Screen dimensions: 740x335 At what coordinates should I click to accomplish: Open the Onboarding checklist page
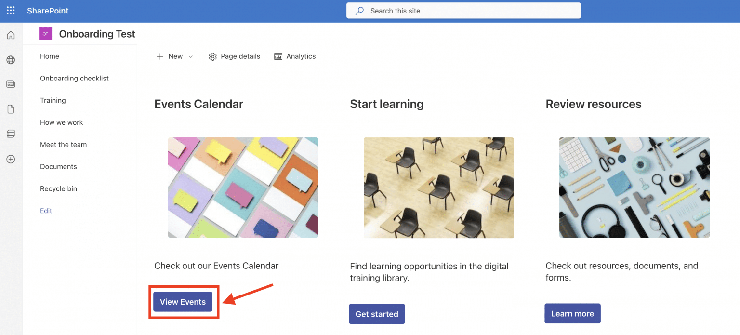tap(74, 78)
